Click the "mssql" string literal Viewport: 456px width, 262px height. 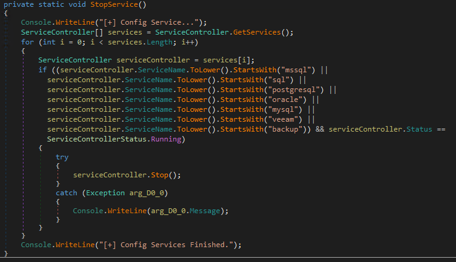296,70
